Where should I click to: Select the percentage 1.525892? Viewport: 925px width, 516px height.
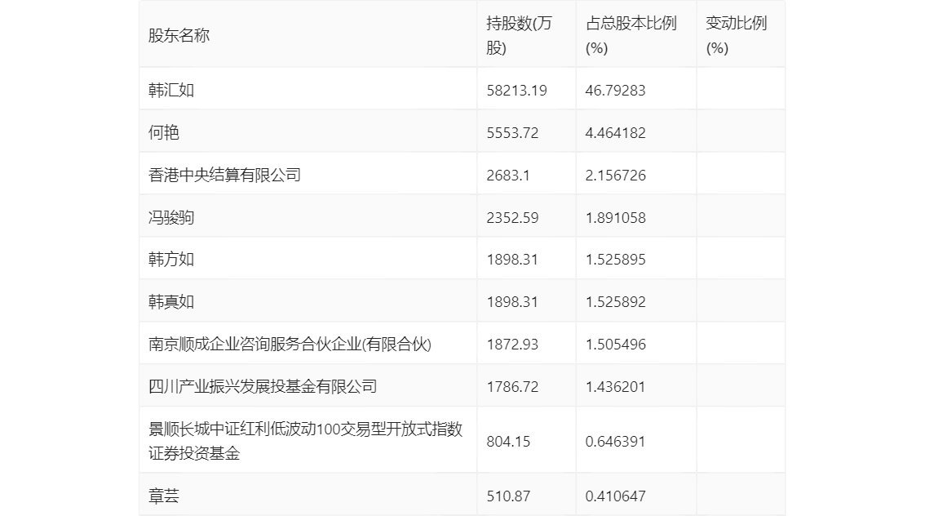[615, 302]
